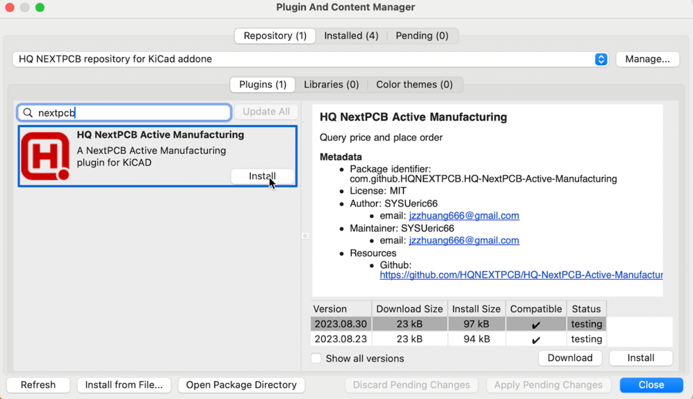693x399 pixels.
Task: Click the Version column header
Action: [341, 309]
